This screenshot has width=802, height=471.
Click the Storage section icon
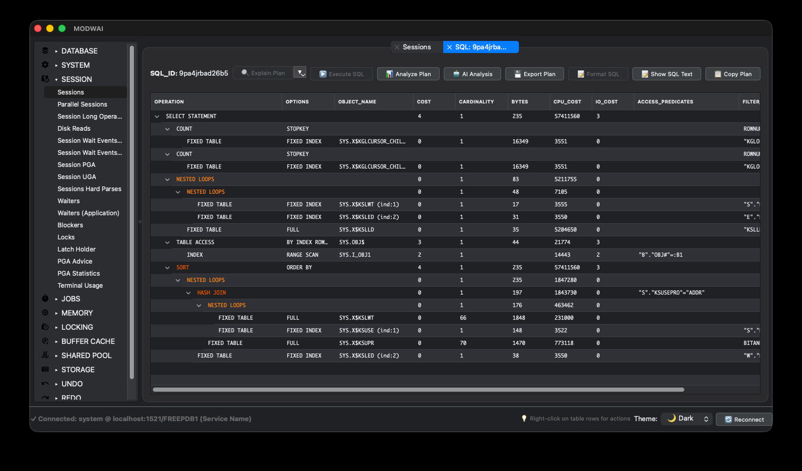click(x=44, y=369)
